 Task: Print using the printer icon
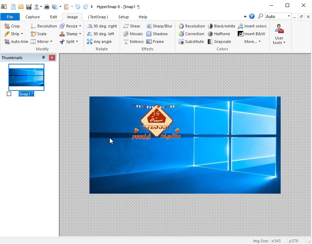click(x=47, y=7)
